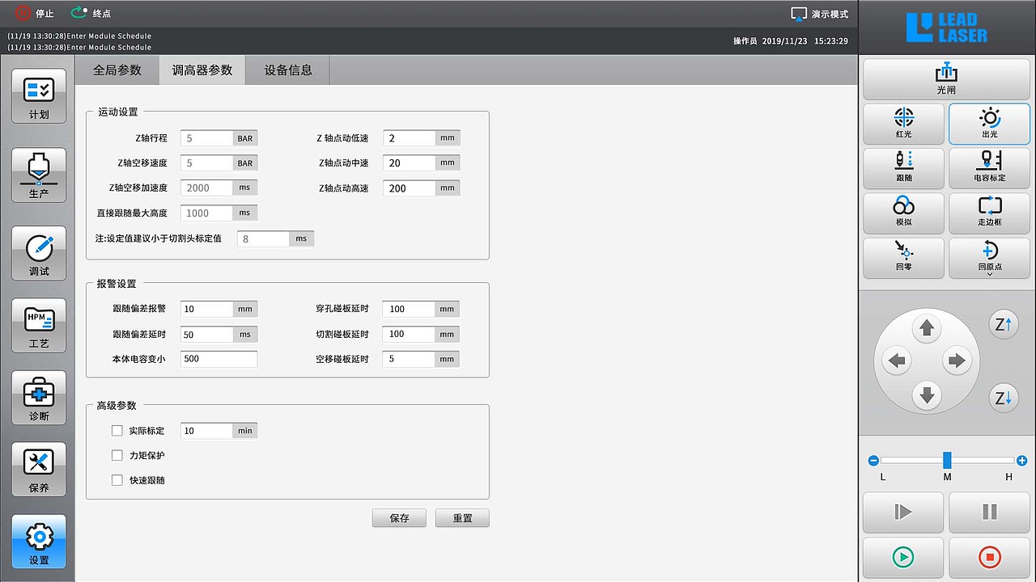Open the 设置 settings module
Image resolution: width=1036 pixels, height=582 pixels.
(39, 542)
